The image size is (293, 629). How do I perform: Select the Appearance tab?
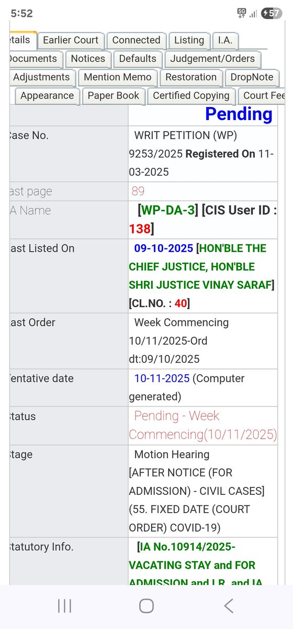47,96
